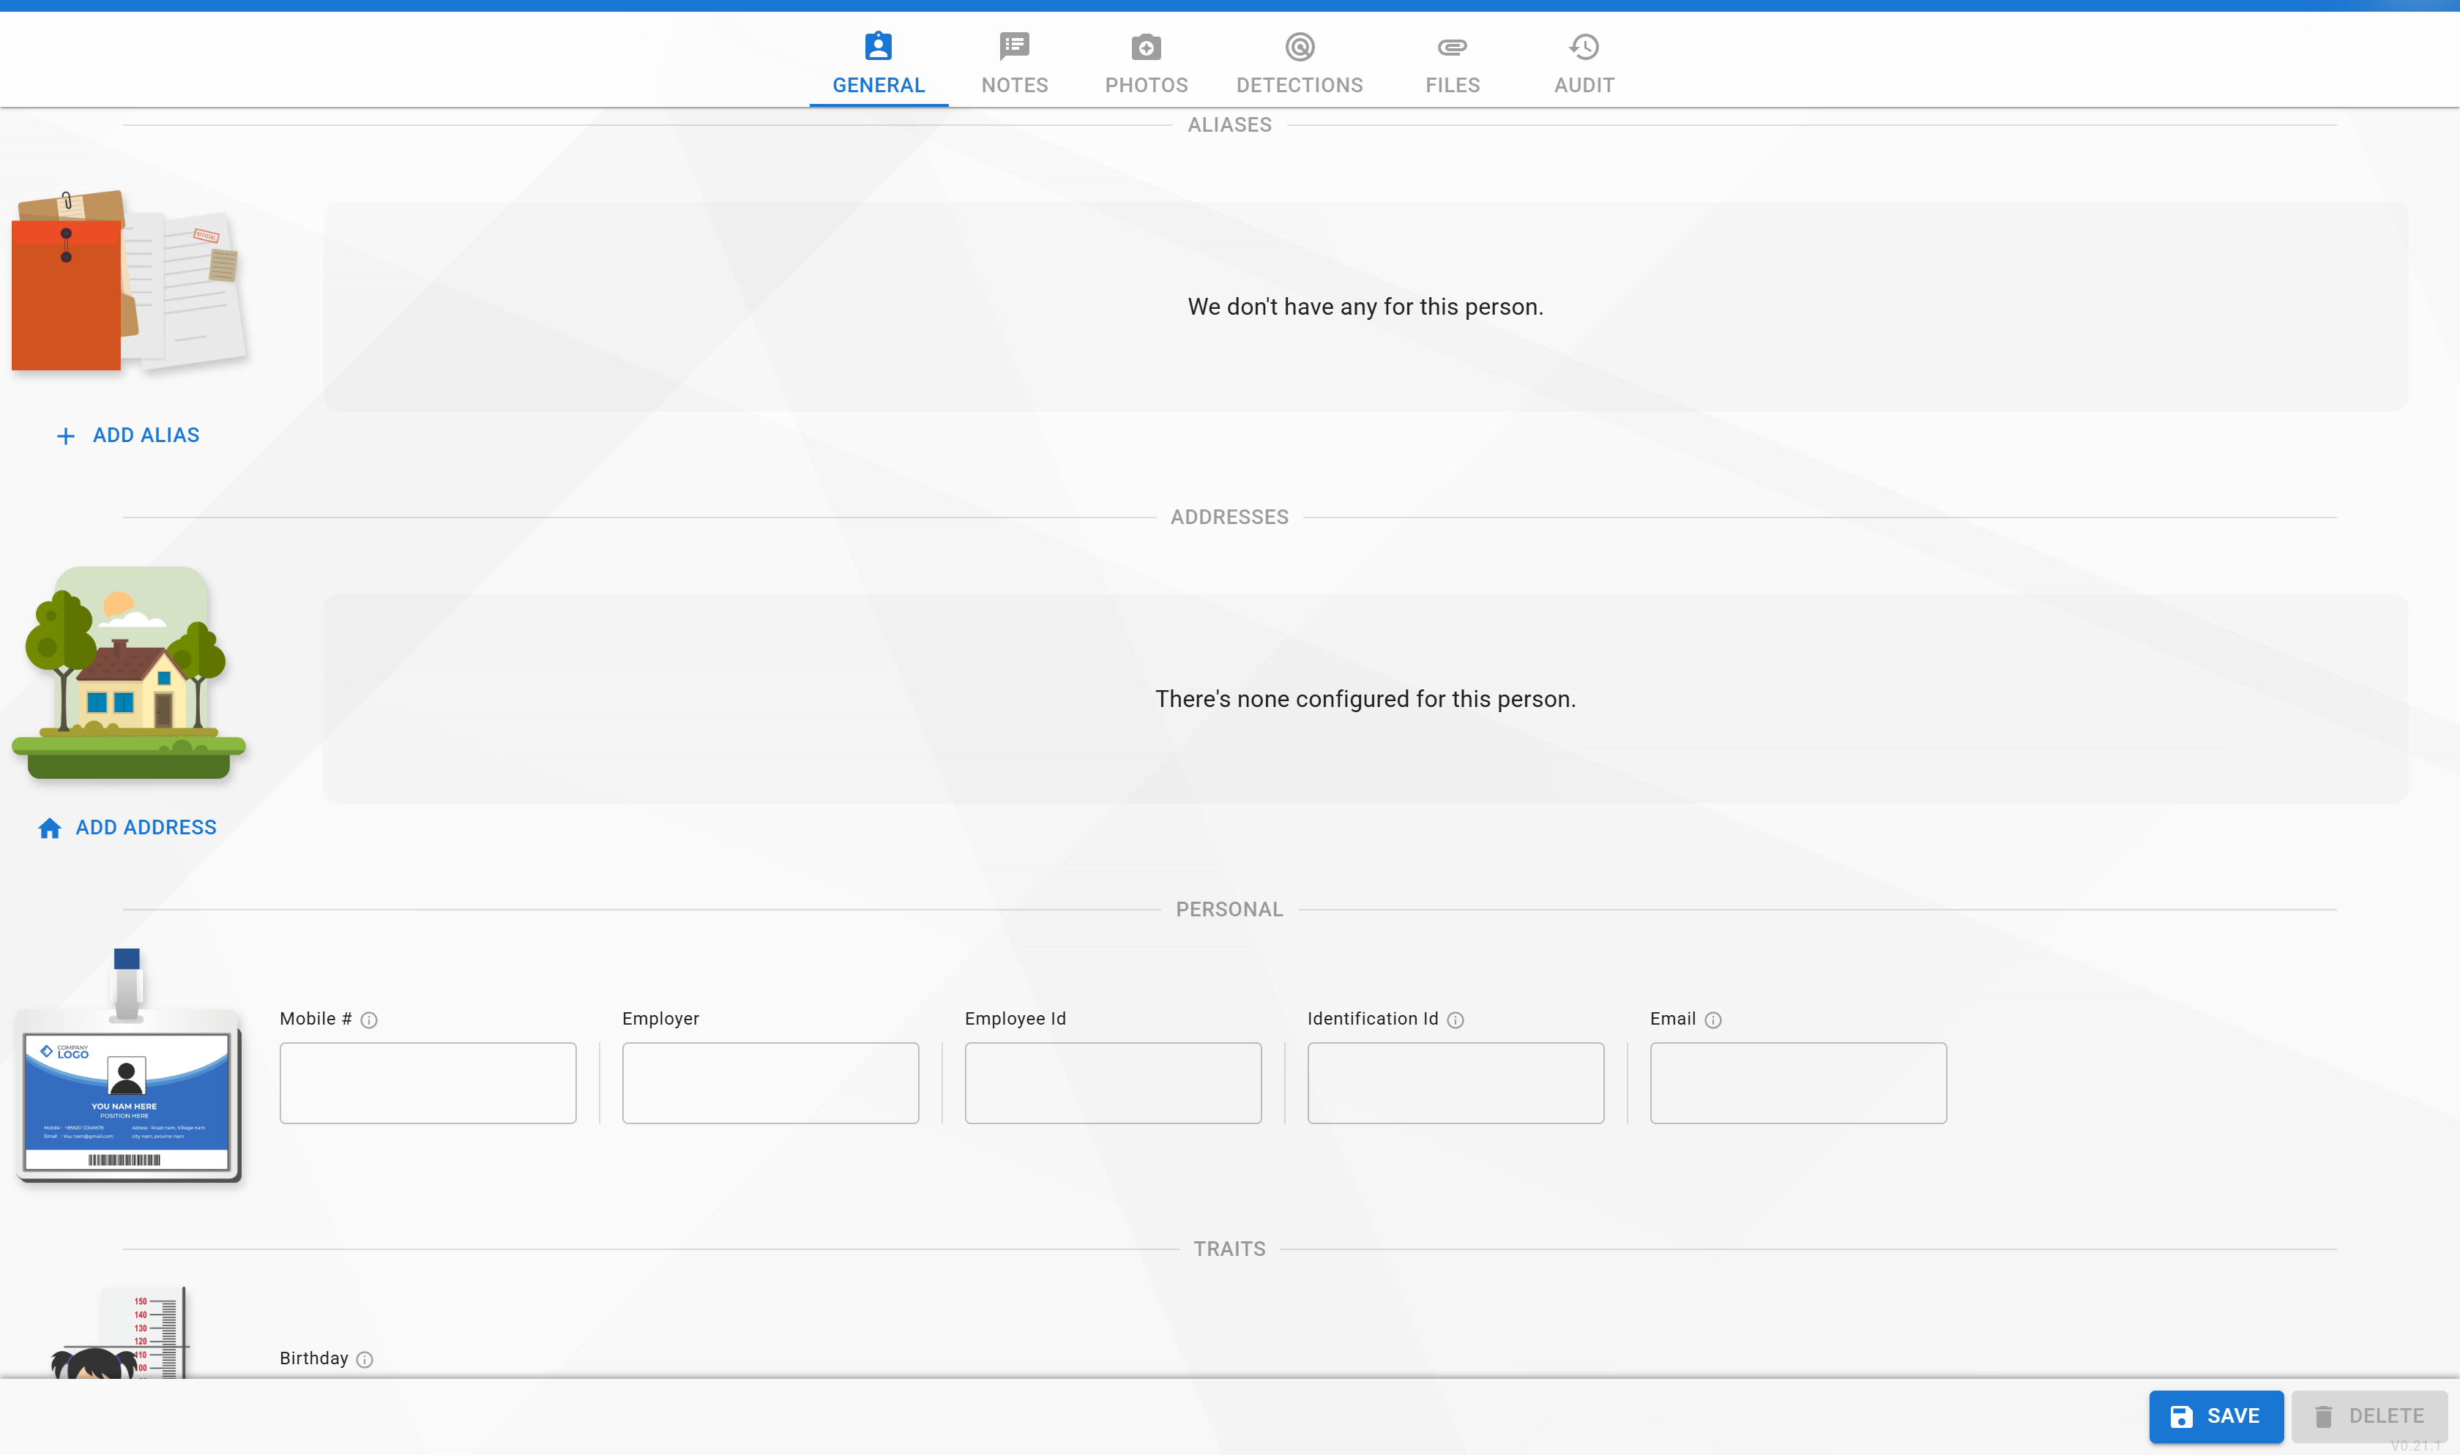Show info tooltip for Mobile #
2460x1455 pixels.
369,1020
